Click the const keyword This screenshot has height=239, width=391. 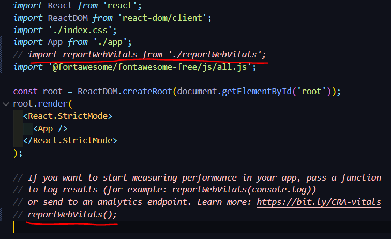pyautogui.click(x=25, y=92)
